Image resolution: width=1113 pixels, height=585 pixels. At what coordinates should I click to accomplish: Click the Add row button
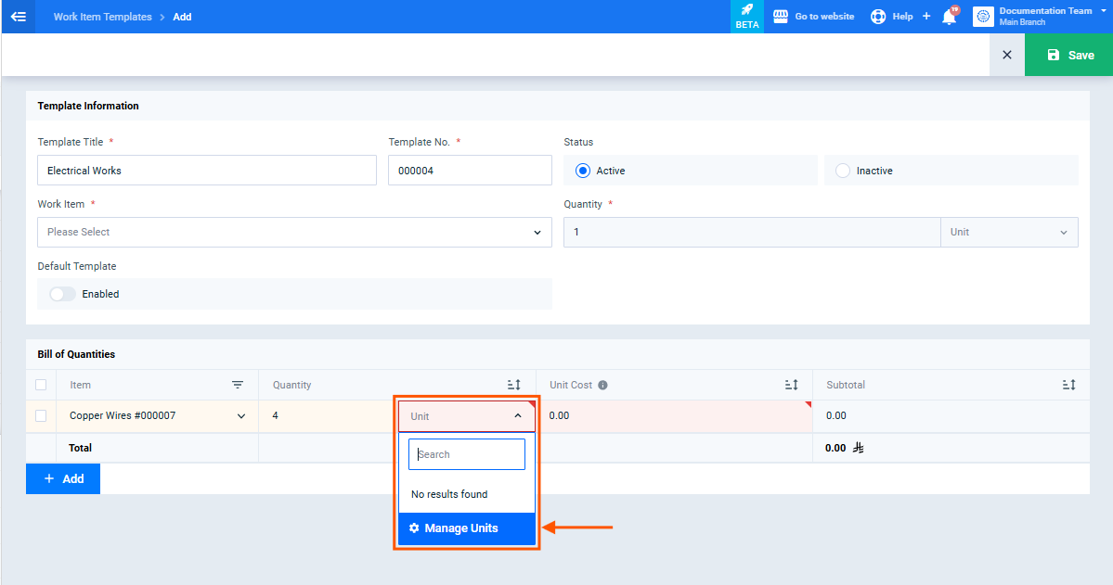click(x=63, y=478)
